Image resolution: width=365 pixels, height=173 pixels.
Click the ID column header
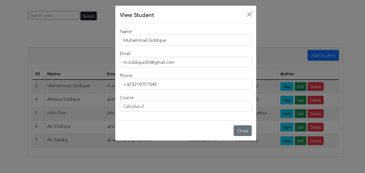coord(37,74)
